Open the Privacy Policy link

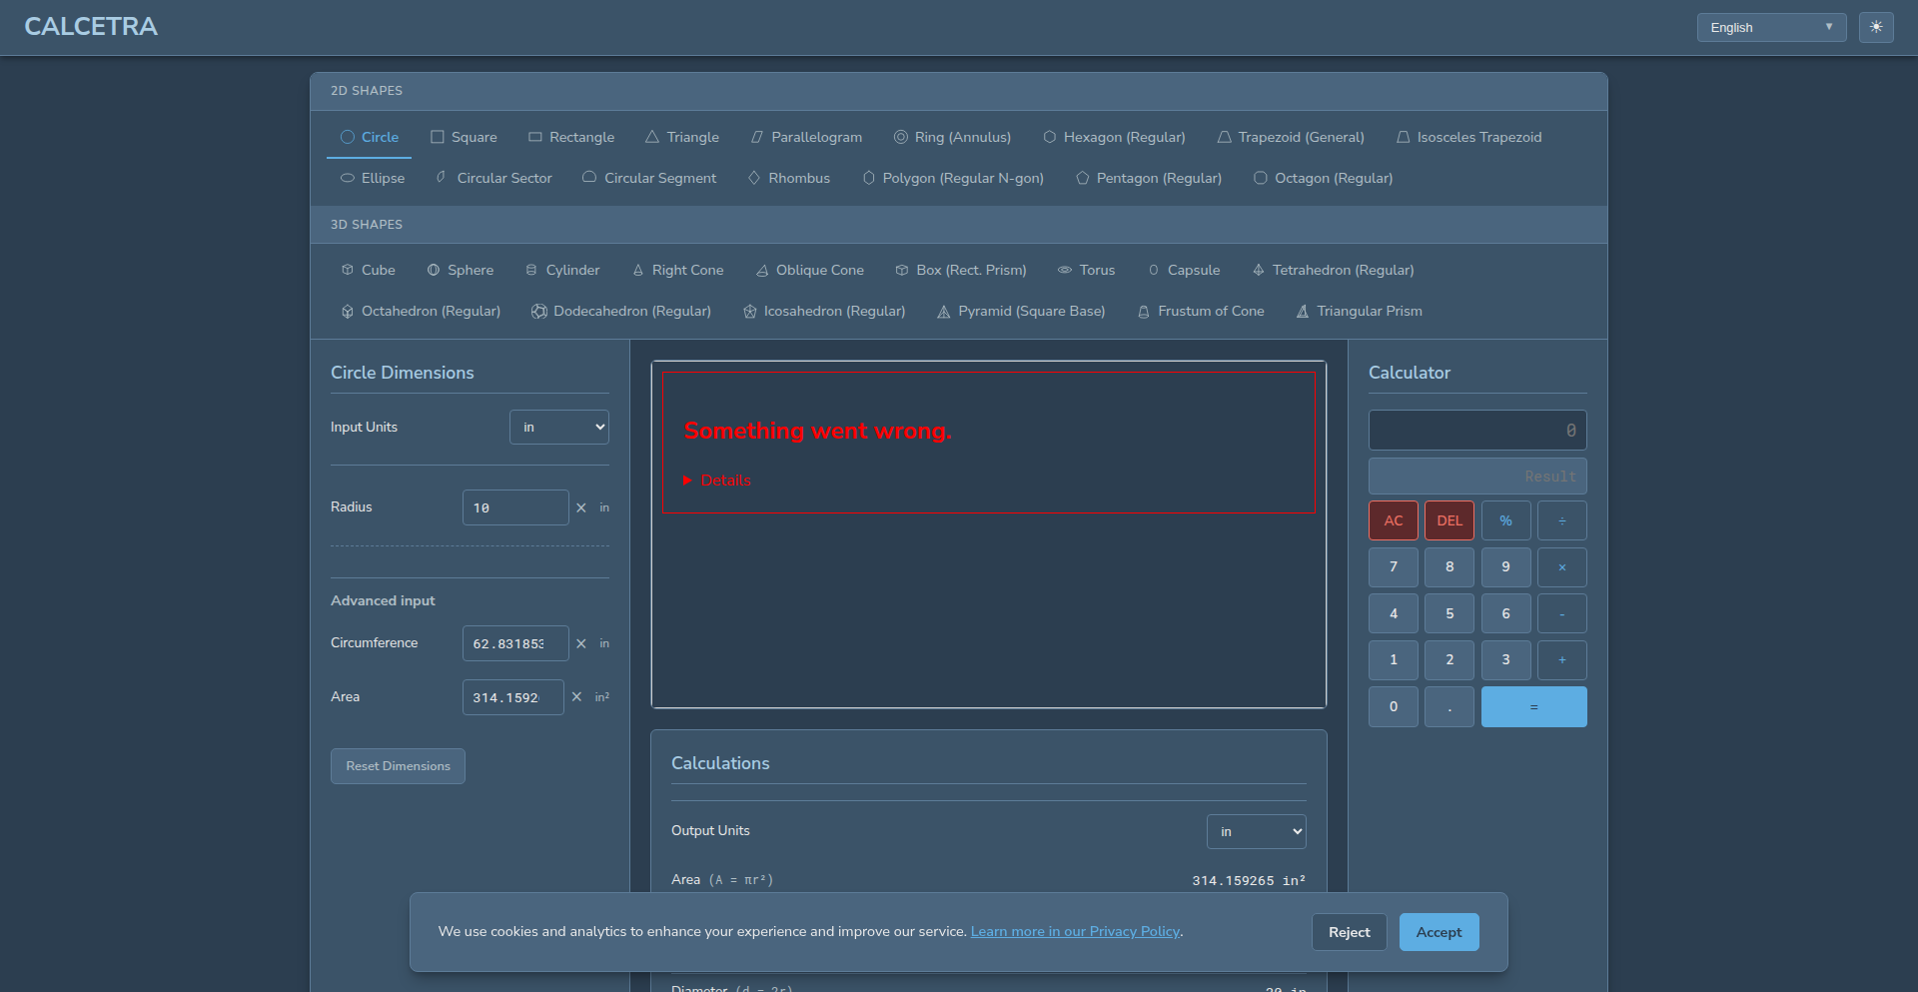[1075, 931]
